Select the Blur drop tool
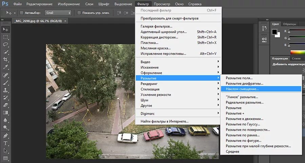This screenshot has width=305, height=163. tap(5, 120)
